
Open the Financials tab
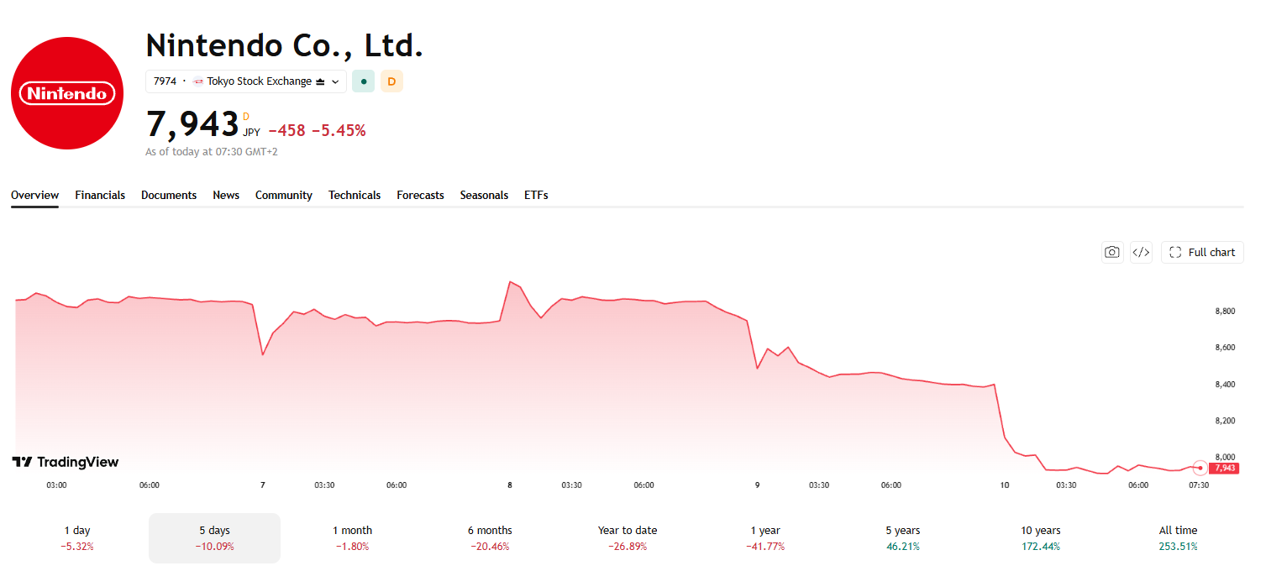point(100,195)
